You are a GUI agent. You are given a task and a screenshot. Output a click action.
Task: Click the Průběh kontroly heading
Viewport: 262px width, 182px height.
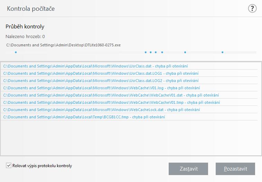[x=25, y=27]
